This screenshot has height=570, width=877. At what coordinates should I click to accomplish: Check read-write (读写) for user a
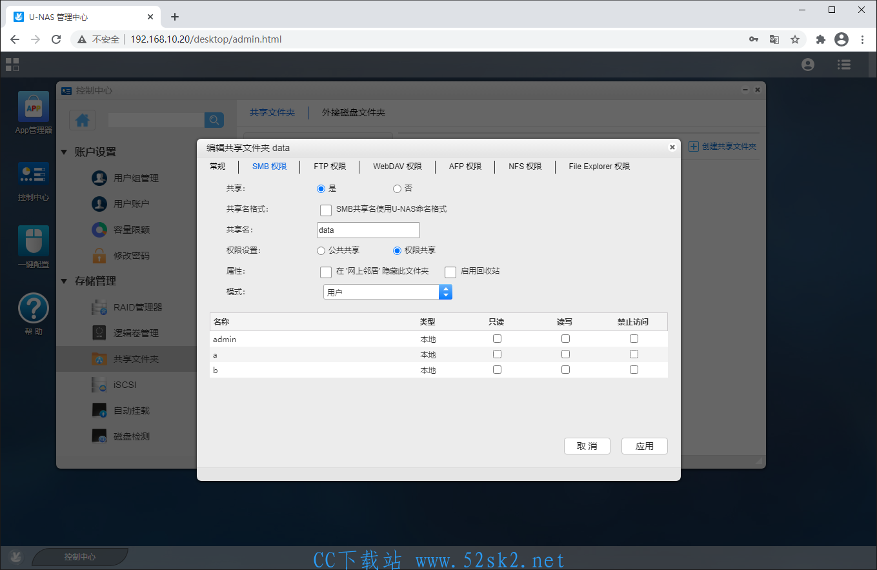pos(565,354)
